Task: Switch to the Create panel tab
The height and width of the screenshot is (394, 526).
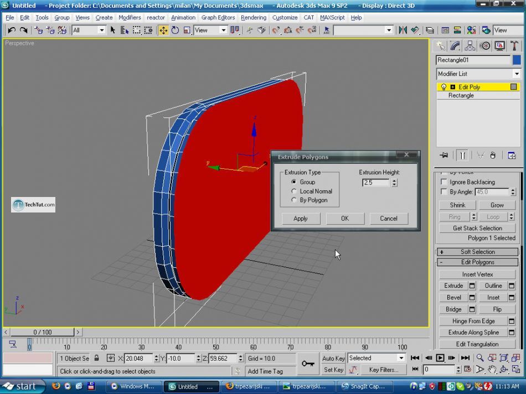Action: coord(440,45)
